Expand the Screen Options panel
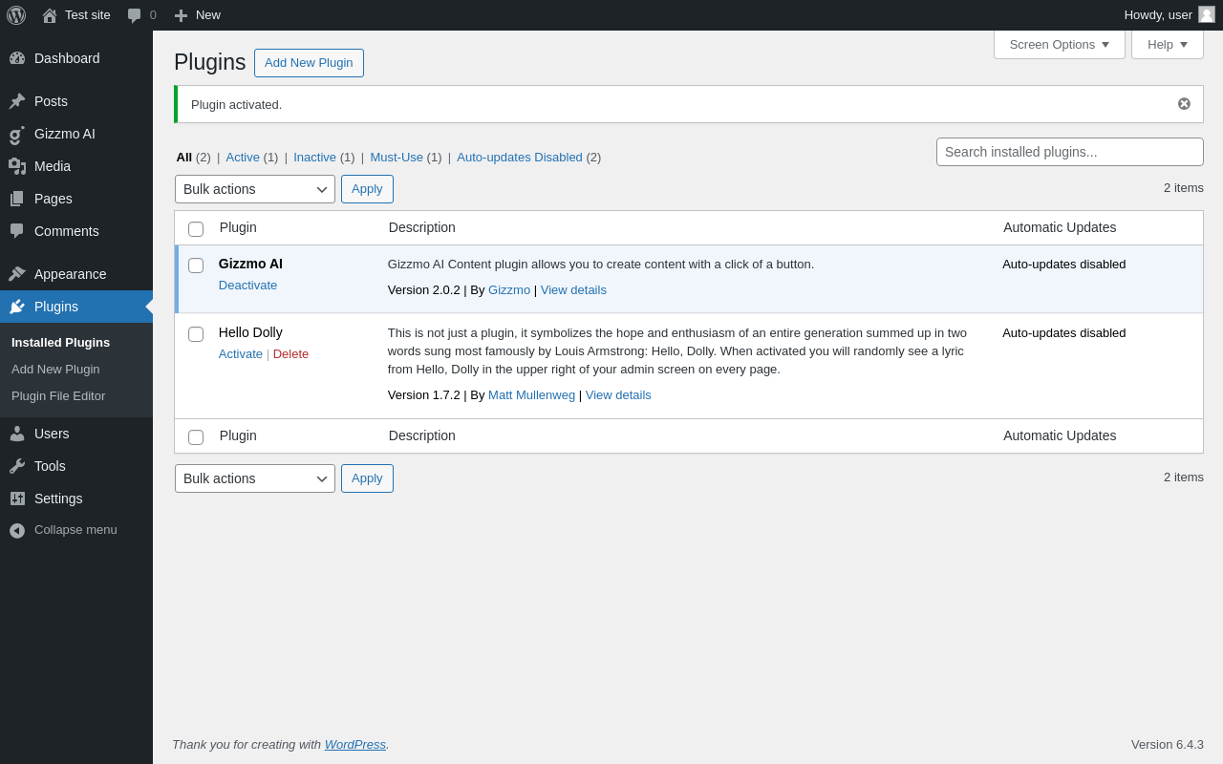 (1060, 44)
